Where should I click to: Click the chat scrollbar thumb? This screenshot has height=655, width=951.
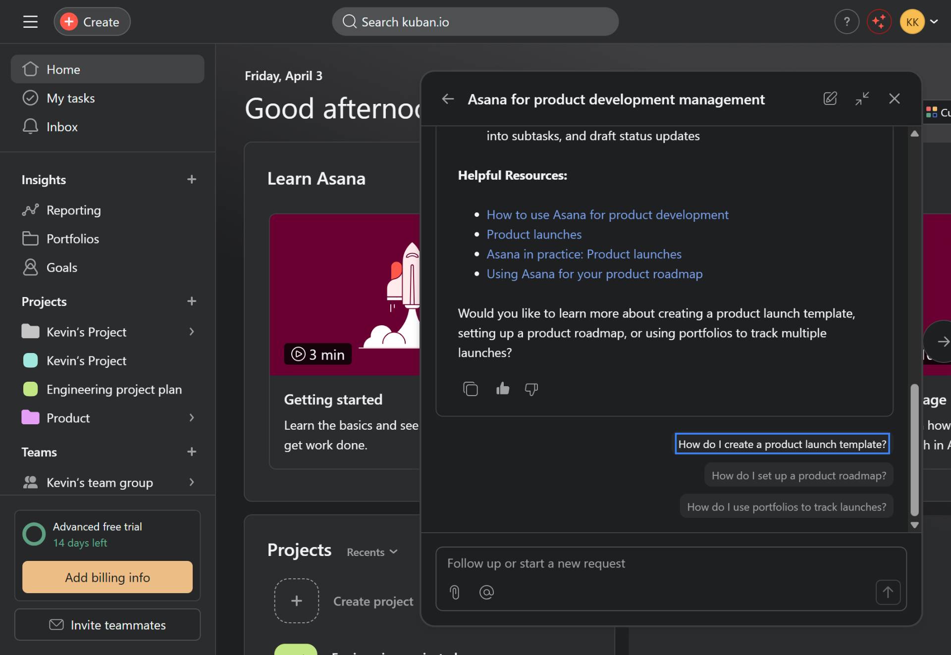[x=915, y=450]
